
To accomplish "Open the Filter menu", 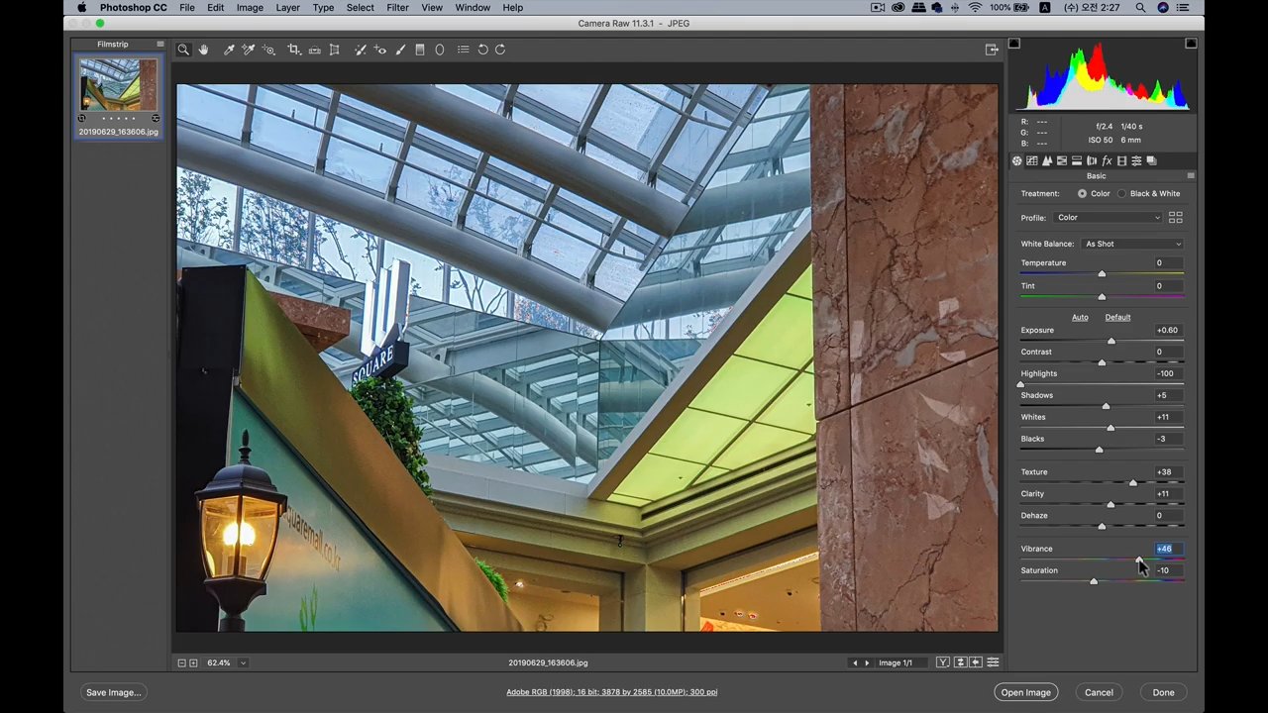I will pos(397,8).
